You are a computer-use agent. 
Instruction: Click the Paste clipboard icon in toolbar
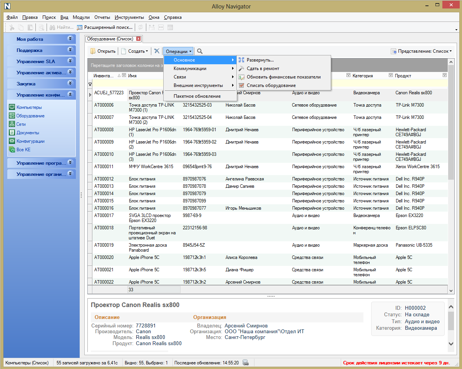30,27
